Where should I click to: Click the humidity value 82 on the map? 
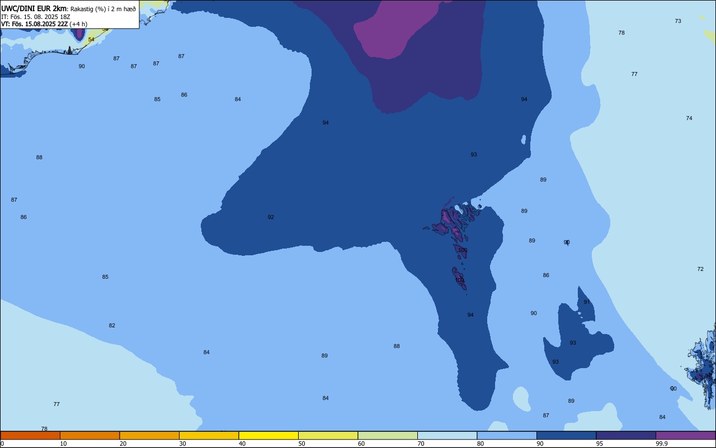pos(112,326)
